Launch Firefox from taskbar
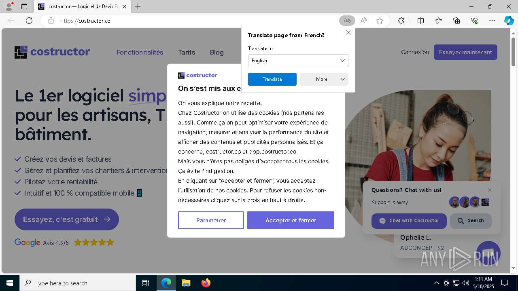The image size is (518, 291). (206, 283)
